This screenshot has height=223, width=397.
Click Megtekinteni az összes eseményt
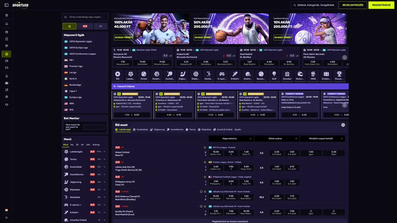pos(230,221)
